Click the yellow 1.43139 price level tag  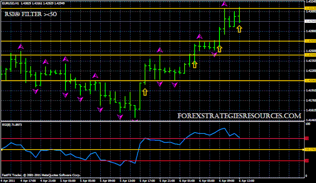310,8
